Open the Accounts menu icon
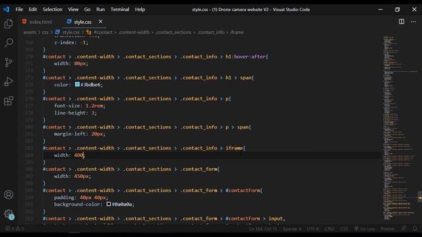Image resolution: width=422 pixels, height=237 pixels. (x=9, y=195)
